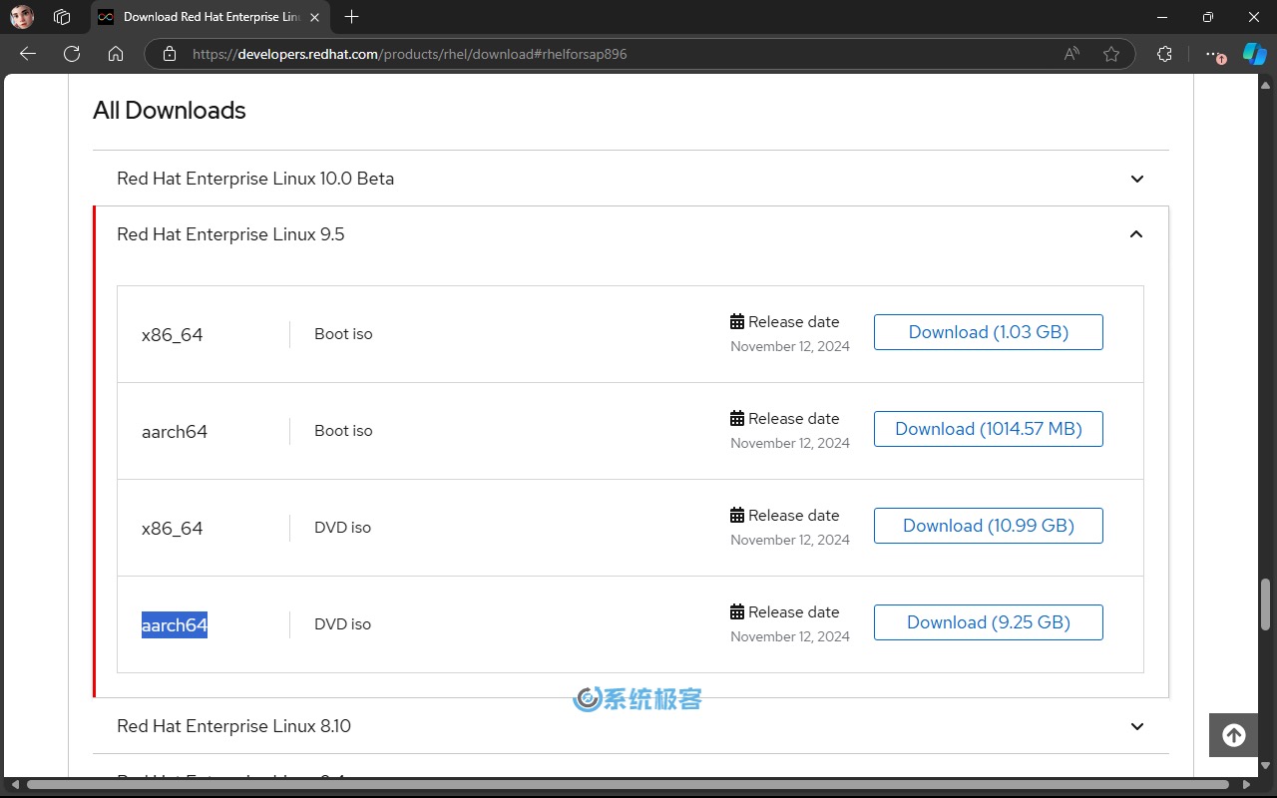This screenshot has height=798, width=1277.
Task: Click x86_64 label in DVD iso row
Action: point(173,529)
